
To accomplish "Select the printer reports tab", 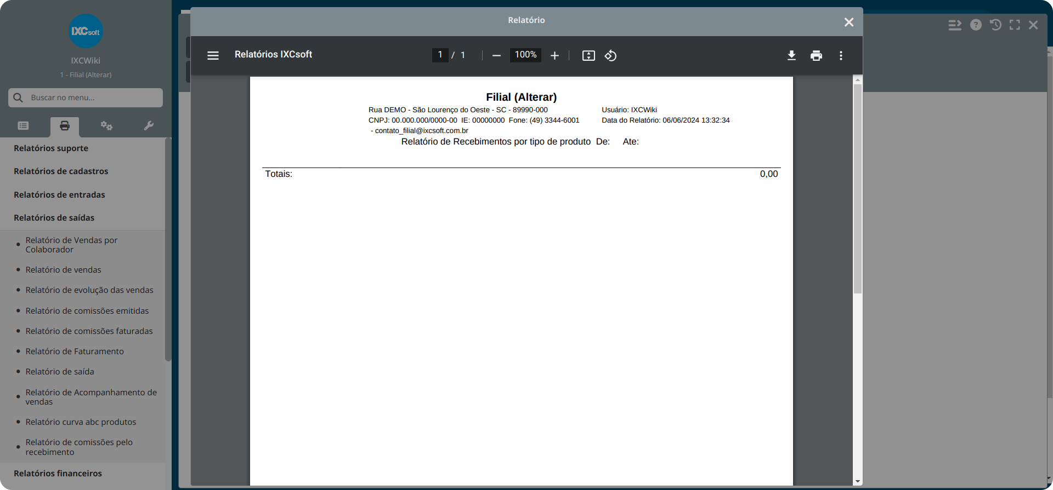I will point(65,126).
